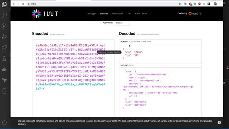The image size is (229, 129).
Task: Open the book panel icon in VS Code sidebar
Action: pyautogui.click(x=4, y=91)
